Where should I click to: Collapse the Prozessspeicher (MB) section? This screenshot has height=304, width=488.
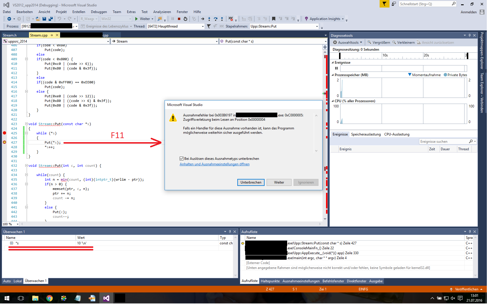(333, 75)
